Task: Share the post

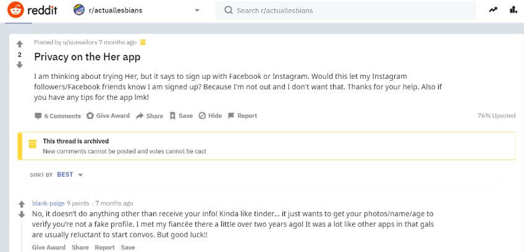Action: (150, 116)
